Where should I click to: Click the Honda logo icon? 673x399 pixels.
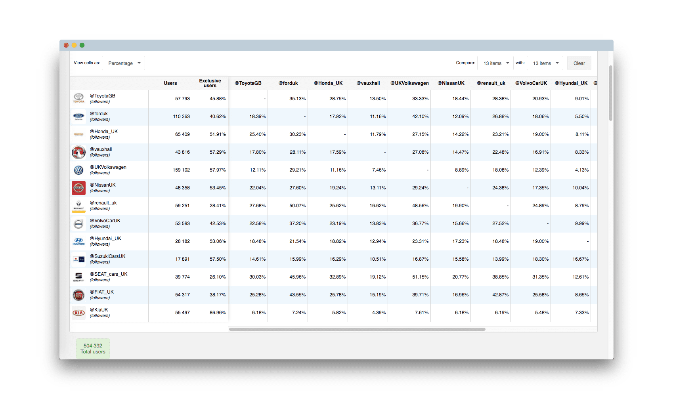[78, 134]
